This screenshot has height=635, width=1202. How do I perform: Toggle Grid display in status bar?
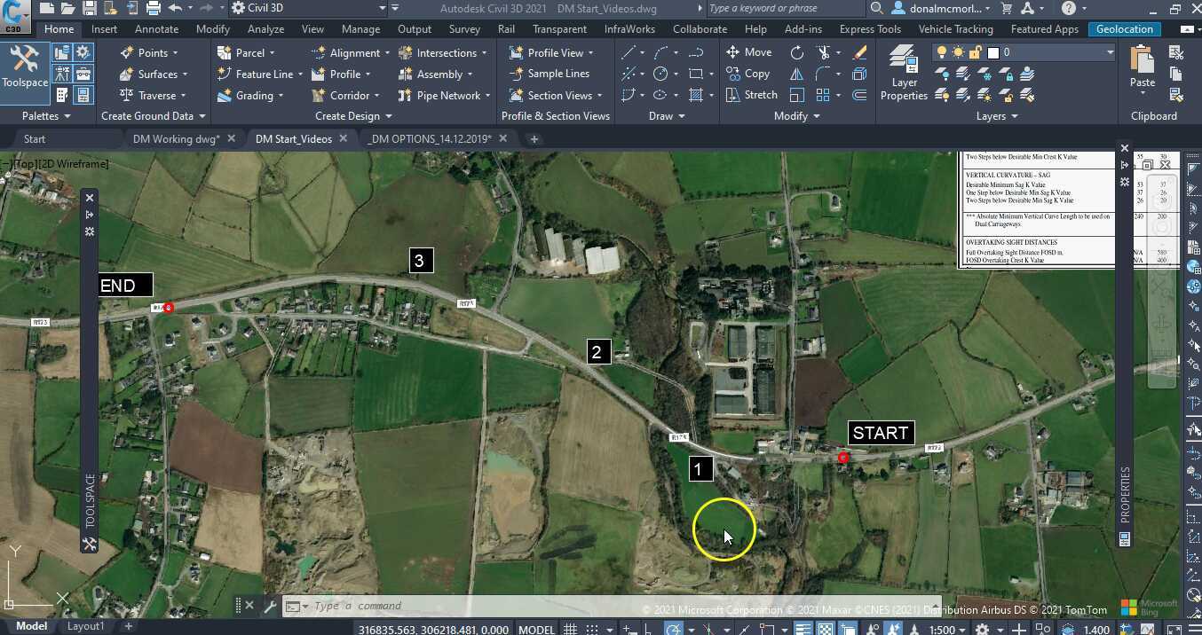tap(569, 629)
